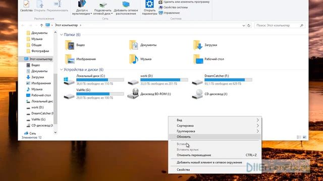
Task: Select the DreamCatcher (F:) drive
Action: tap(222, 80)
